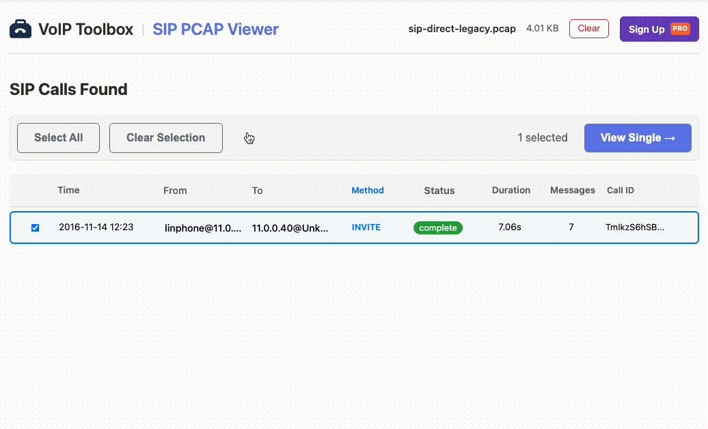The height and width of the screenshot is (429, 708).
Task: Click Clear Selection to deselect calls
Action: point(165,137)
